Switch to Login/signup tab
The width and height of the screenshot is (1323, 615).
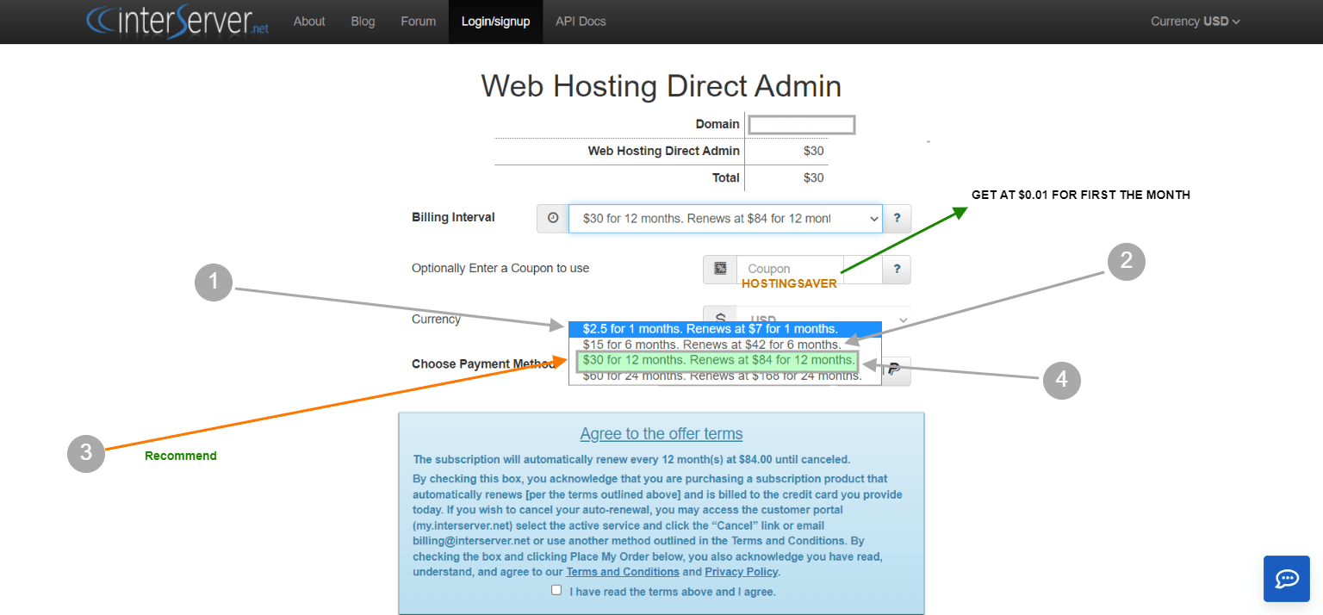(495, 22)
